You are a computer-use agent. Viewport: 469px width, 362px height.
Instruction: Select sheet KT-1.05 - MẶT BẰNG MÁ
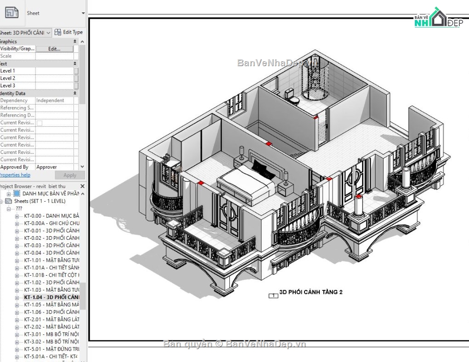pos(52,305)
